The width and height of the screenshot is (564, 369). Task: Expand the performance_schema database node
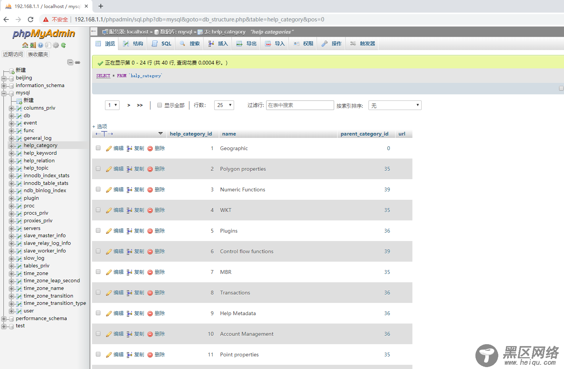(x=4, y=319)
